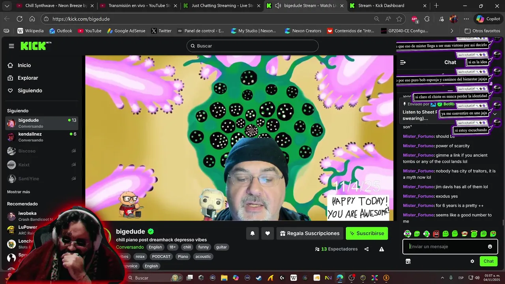Open Otros favoritos folder
The height and width of the screenshot is (284, 505).
[482, 31]
